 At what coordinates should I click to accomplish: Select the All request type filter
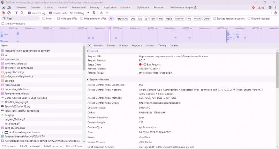(x=111, y=18)
